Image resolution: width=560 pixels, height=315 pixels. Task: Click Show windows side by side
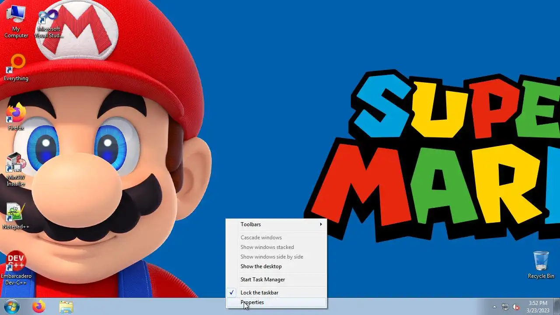[276, 257]
